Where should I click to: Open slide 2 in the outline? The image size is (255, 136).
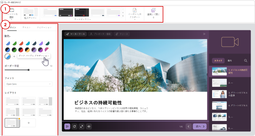point(229,83)
